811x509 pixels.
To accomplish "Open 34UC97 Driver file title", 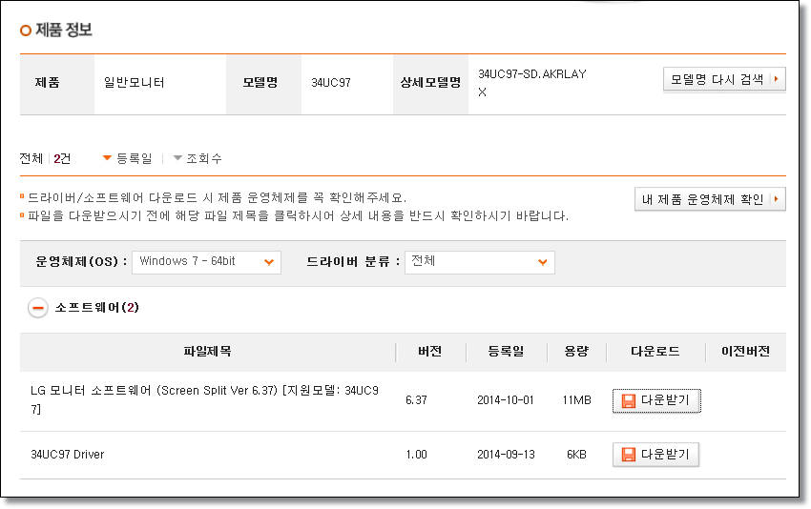I will pos(67,455).
